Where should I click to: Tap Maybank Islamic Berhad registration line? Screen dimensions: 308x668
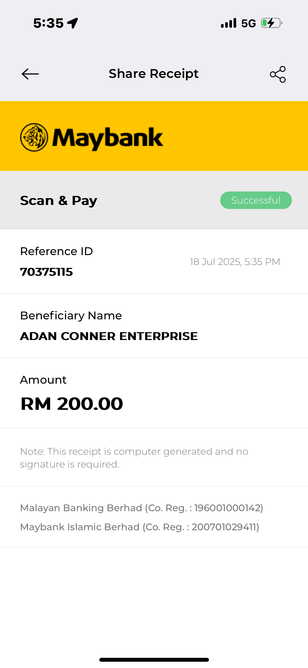click(x=140, y=527)
